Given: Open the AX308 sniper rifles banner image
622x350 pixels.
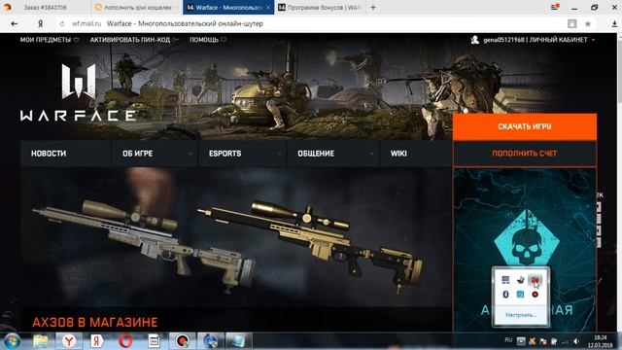Looking at the screenshot, I should 236,238.
